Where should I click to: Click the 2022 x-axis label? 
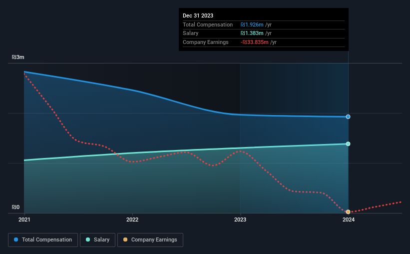[x=132, y=219]
